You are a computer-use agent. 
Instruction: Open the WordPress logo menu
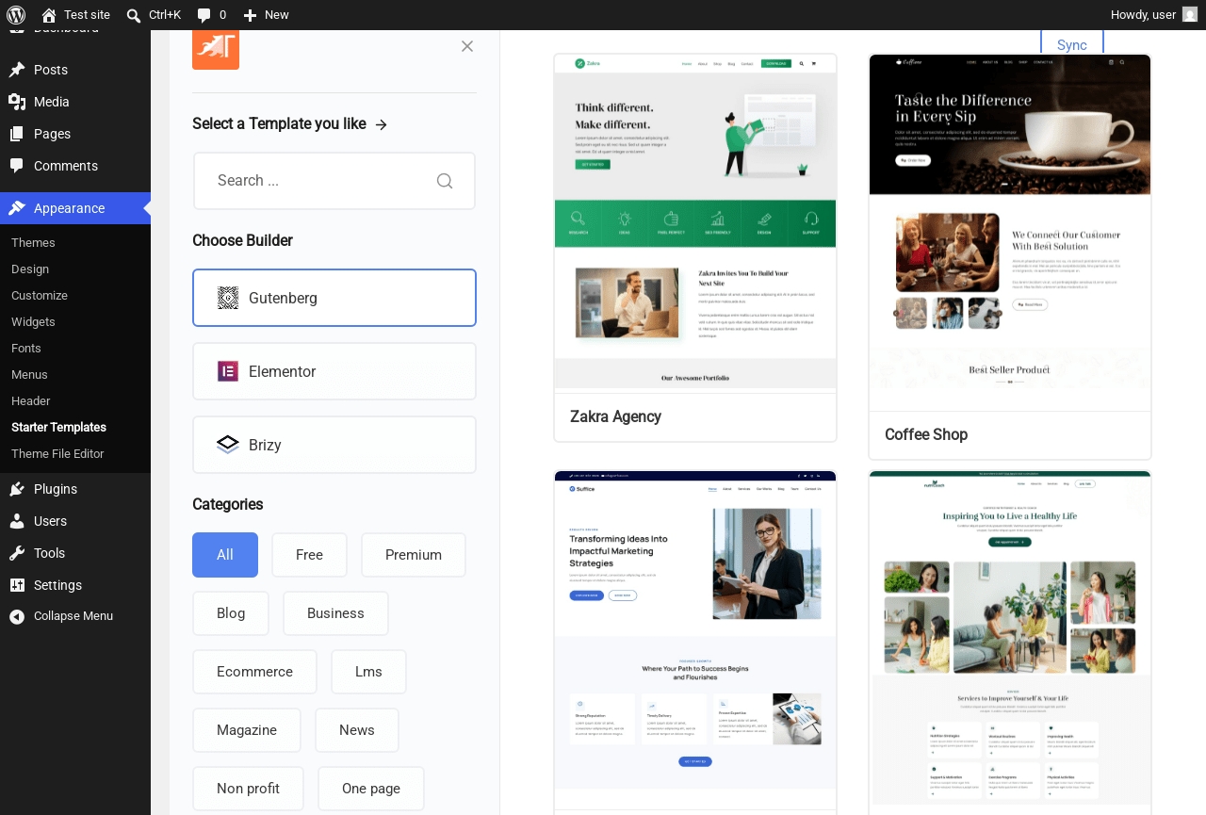[16, 15]
